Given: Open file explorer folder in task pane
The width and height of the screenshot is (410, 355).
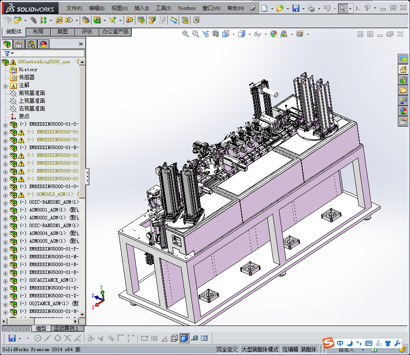Looking at the screenshot, I should (x=403, y=90).
